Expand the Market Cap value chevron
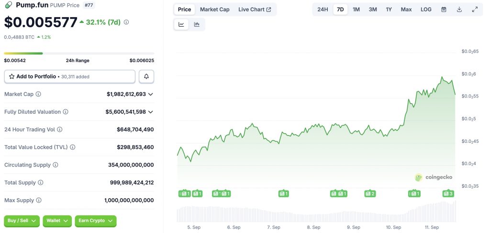Image resolution: width=490 pixels, height=233 pixels. [x=151, y=95]
